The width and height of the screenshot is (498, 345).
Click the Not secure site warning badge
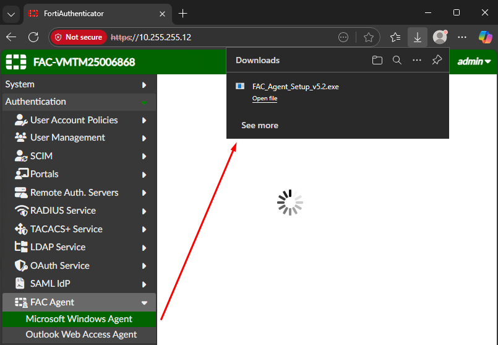click(x=79, y=37)
